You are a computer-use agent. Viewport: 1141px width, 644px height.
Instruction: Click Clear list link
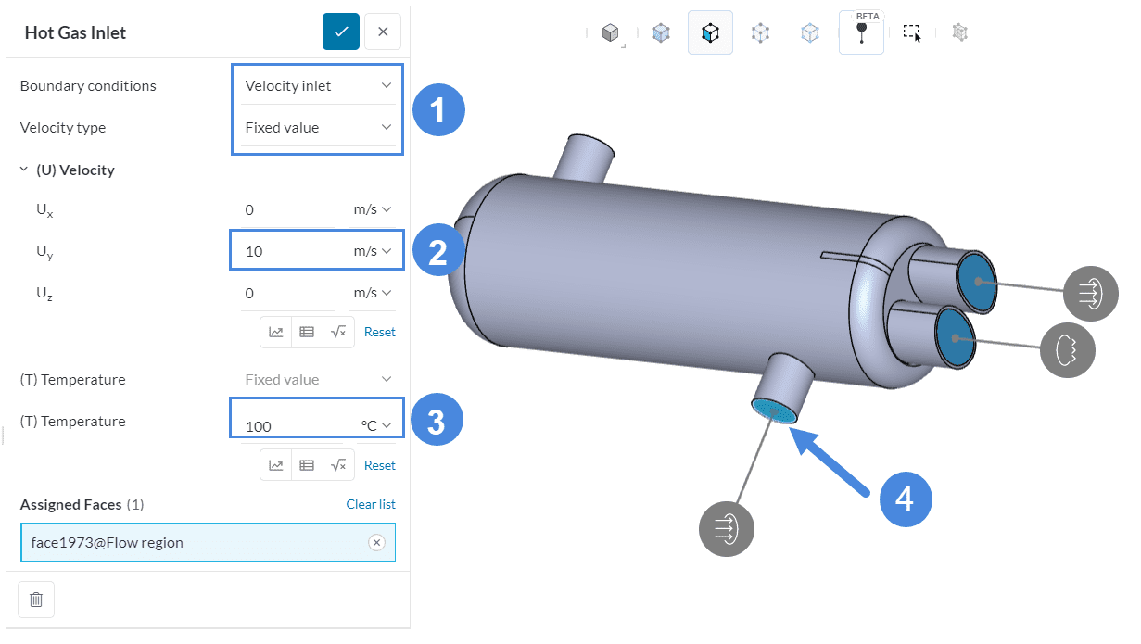371,504
